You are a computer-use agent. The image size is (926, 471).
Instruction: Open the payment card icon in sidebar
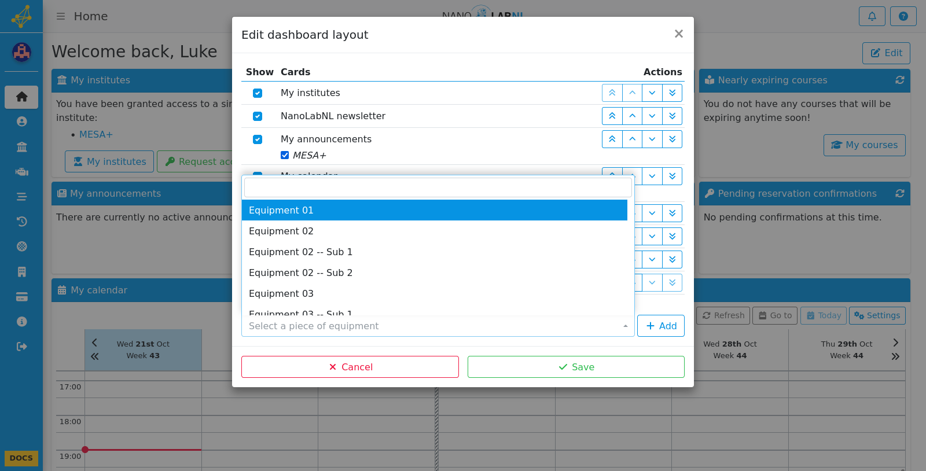coord(21,297)
